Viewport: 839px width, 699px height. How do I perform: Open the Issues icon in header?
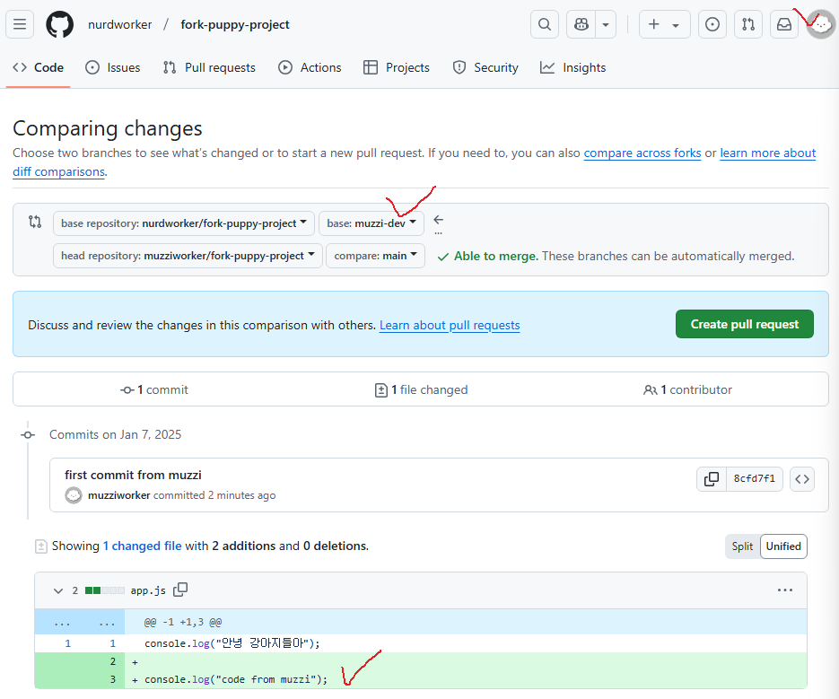pyautogui.click(x=712, y=24)
